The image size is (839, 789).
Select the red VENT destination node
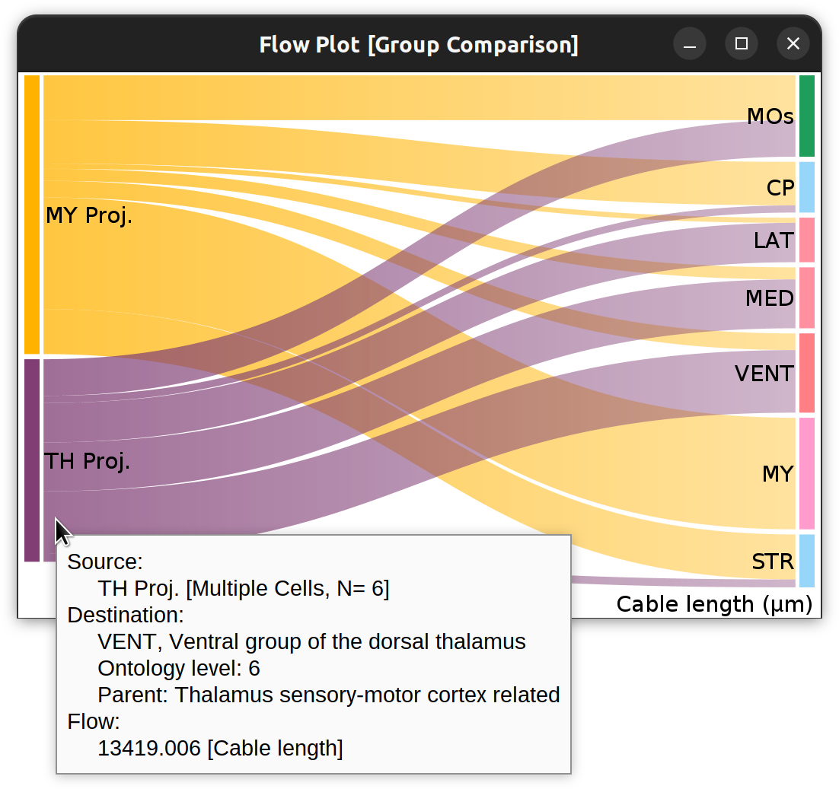[807, 373]
